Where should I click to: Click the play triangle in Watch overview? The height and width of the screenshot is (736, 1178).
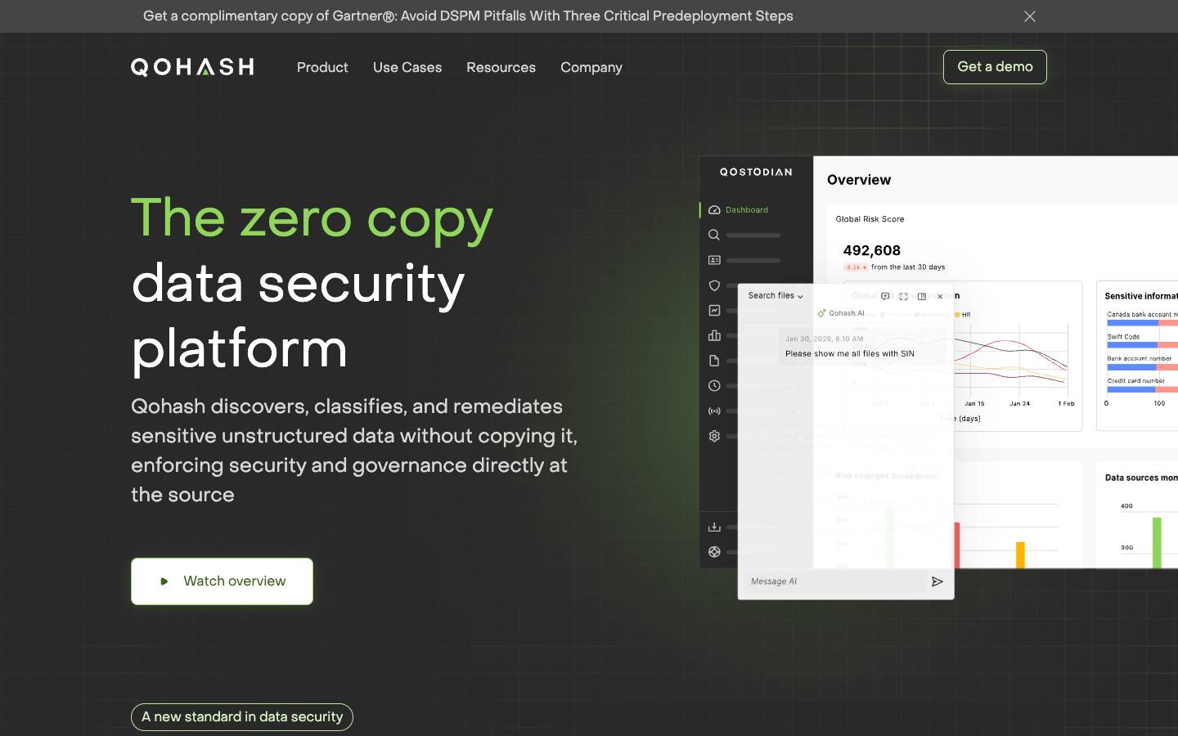(164, 581)
